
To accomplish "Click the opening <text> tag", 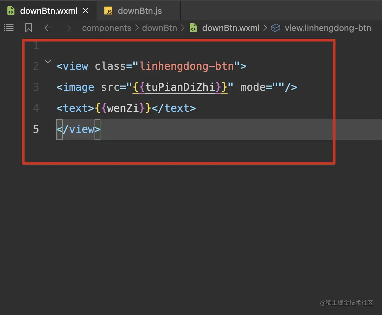I will pos(75,108).
